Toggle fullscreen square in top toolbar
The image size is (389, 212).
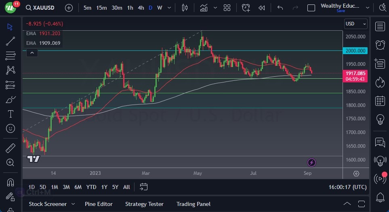(x=311, y=8)
